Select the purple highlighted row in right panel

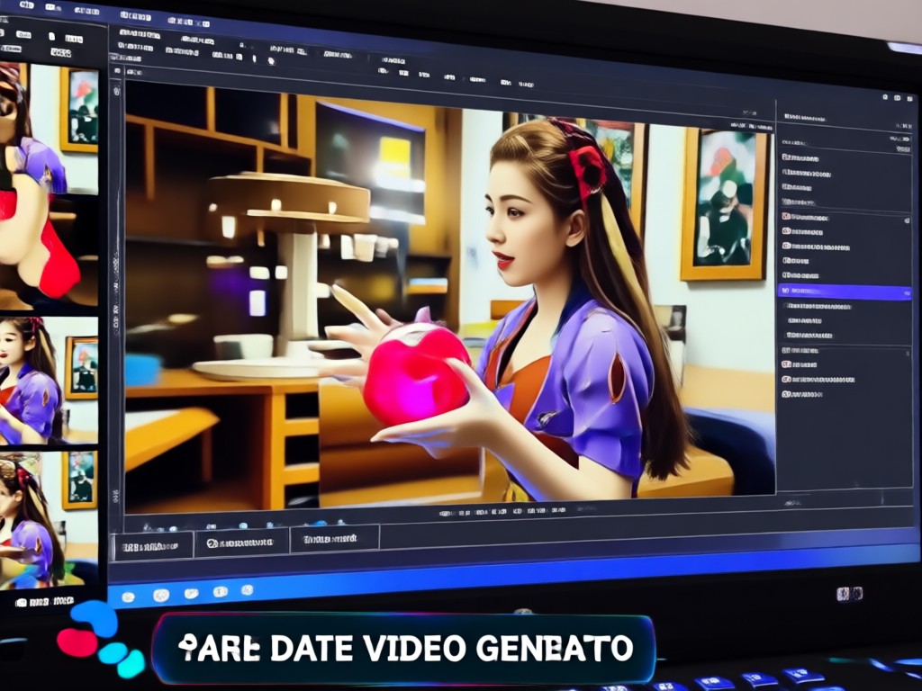click(x=845, y=292)
